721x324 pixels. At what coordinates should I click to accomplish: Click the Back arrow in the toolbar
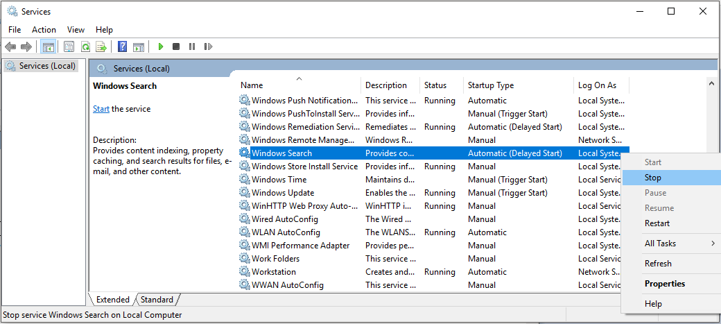click(x=10, y=46)
